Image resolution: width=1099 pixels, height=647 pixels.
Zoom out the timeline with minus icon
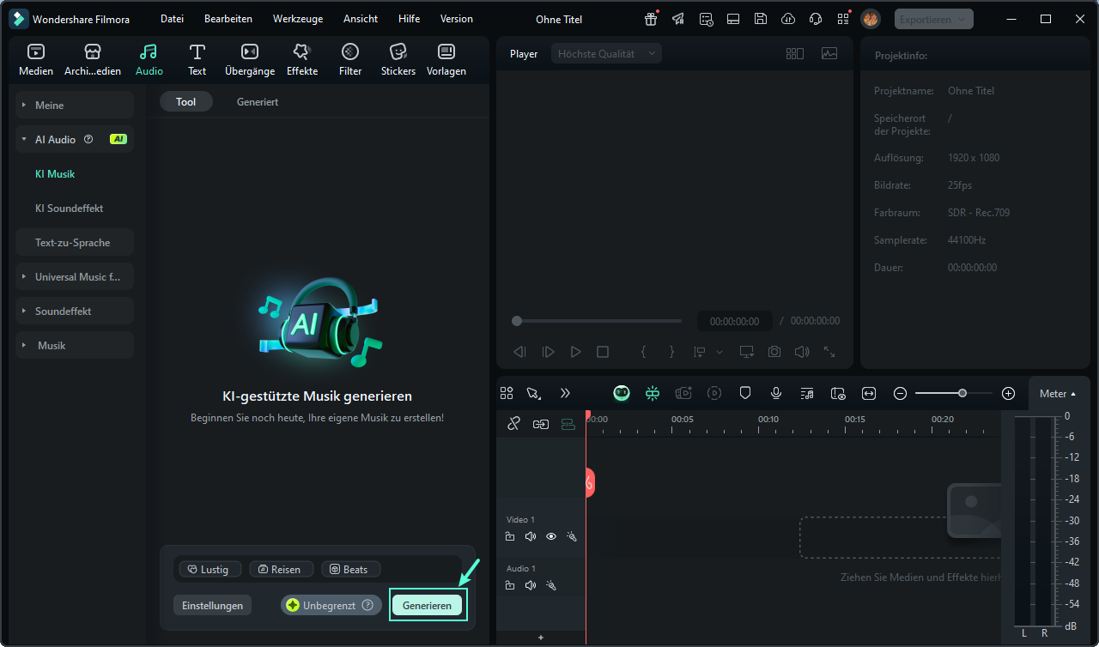[x=900, y=393]
